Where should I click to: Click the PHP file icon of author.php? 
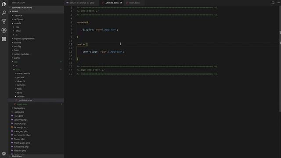click(x=12, y=124)
